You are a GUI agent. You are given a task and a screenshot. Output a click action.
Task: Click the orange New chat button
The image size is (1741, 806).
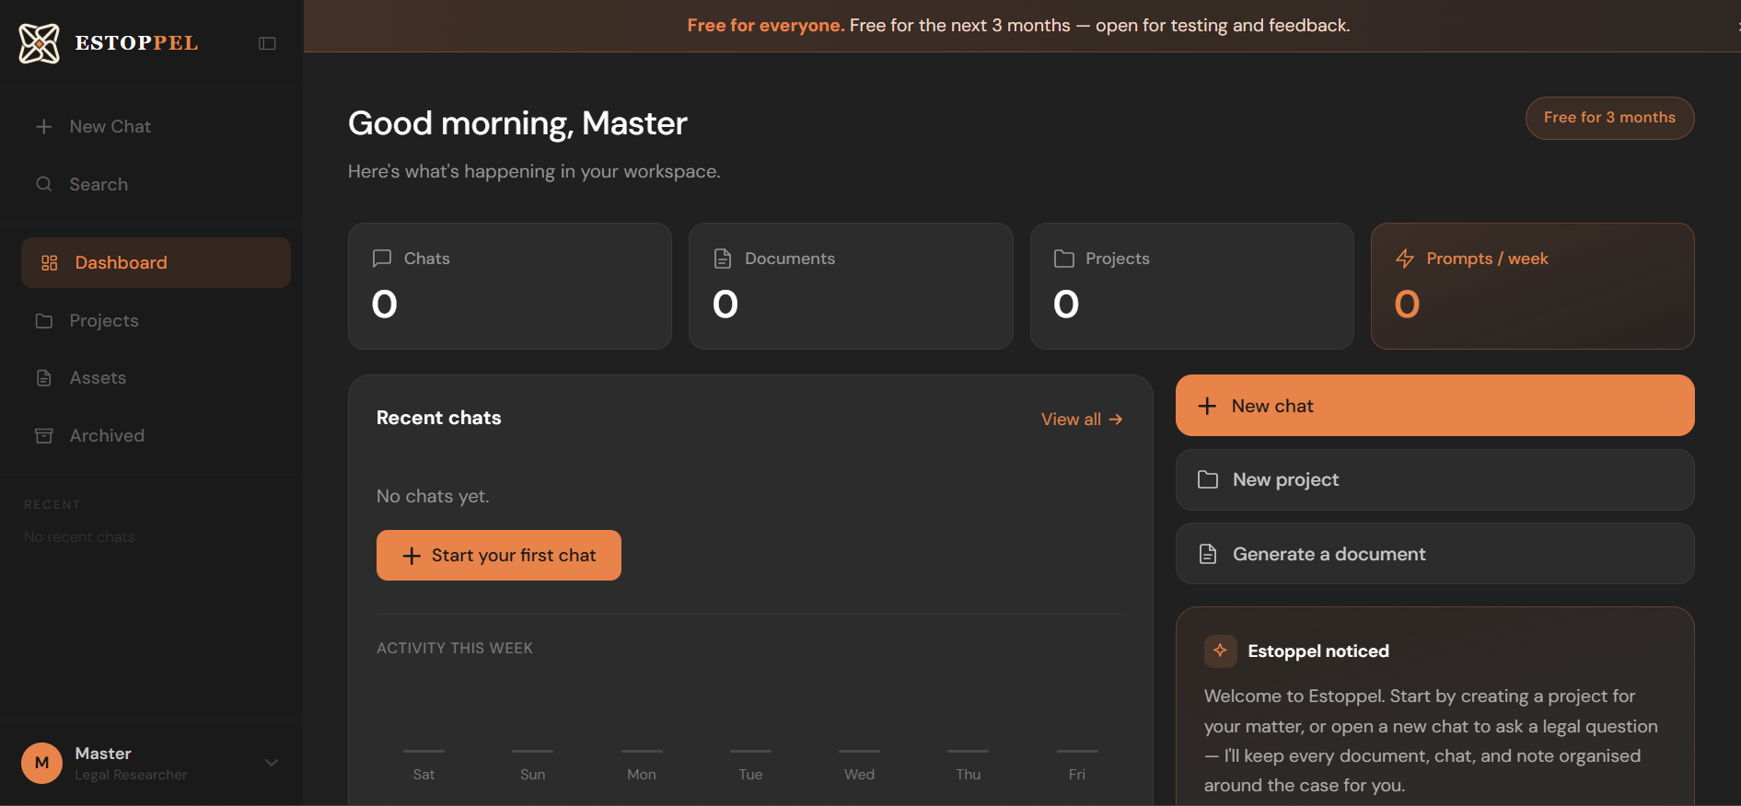pos(1434,406)
